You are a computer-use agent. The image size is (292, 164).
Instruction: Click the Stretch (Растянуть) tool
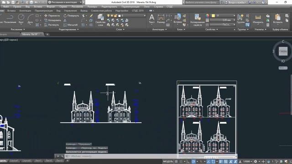(x=52, y=25)
